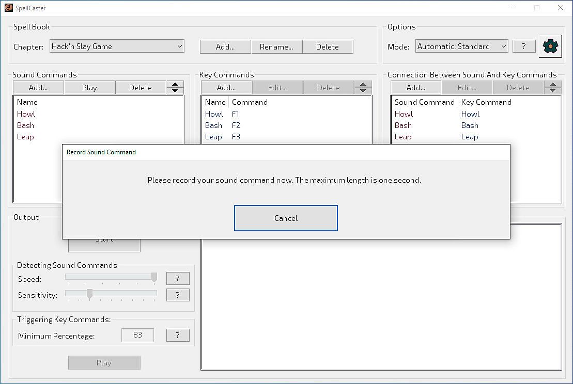Expand the Mode combo box
The image size is (573, 384).
pyautogui.click(x=461, y=46)
